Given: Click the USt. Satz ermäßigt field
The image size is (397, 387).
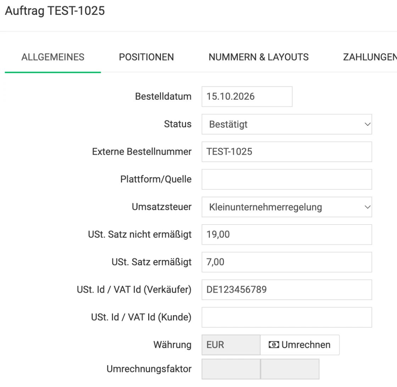Looking at the screenshot, I should point(287,262).
